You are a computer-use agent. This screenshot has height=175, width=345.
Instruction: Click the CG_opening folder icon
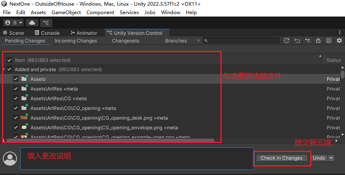(x=24, y=108)
